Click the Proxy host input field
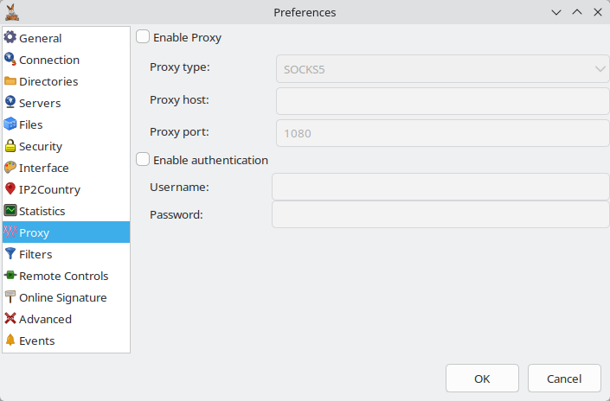 click(x=442, y=101)
